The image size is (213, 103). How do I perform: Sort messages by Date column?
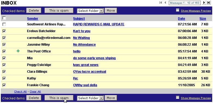[x=181, y=19]
